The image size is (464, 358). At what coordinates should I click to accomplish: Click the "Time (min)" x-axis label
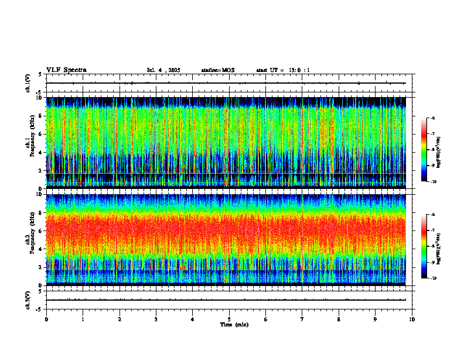(x=234, y=325)
